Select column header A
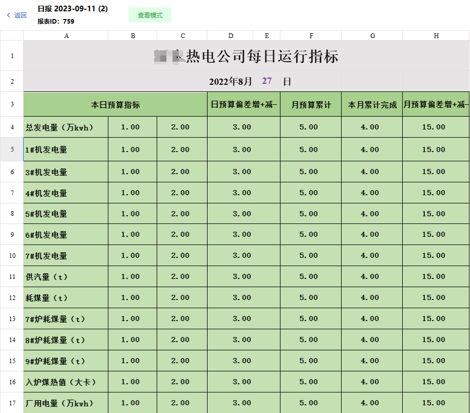Image resolution: width=470 pixels, height=413 pixels. pyautogui.click(x=66, y=35)
